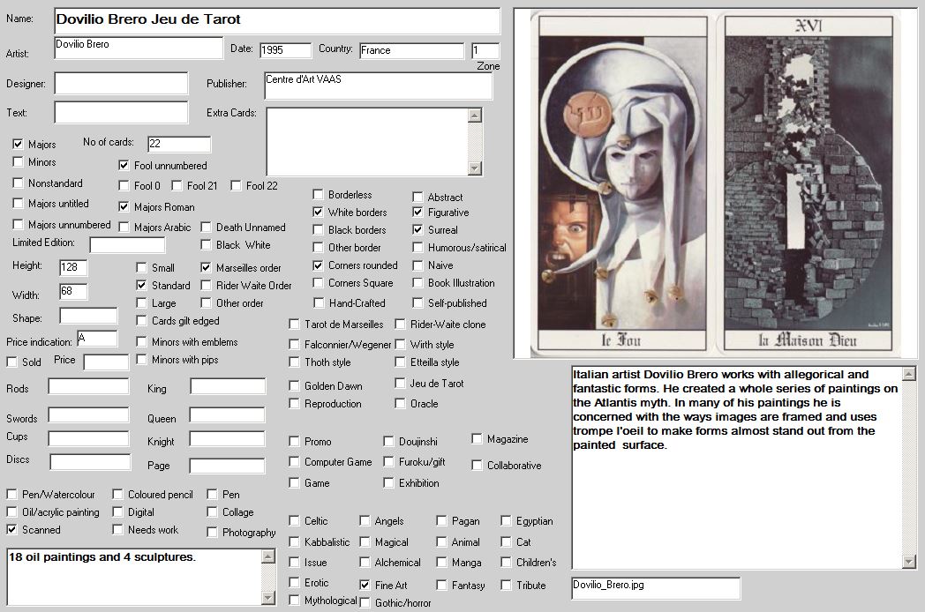Image resolution: width=925 pixels, height=612 pixels.
Task: Uncheck the Fool unnumbered checkbox
Action: click(x=124, y=165)
